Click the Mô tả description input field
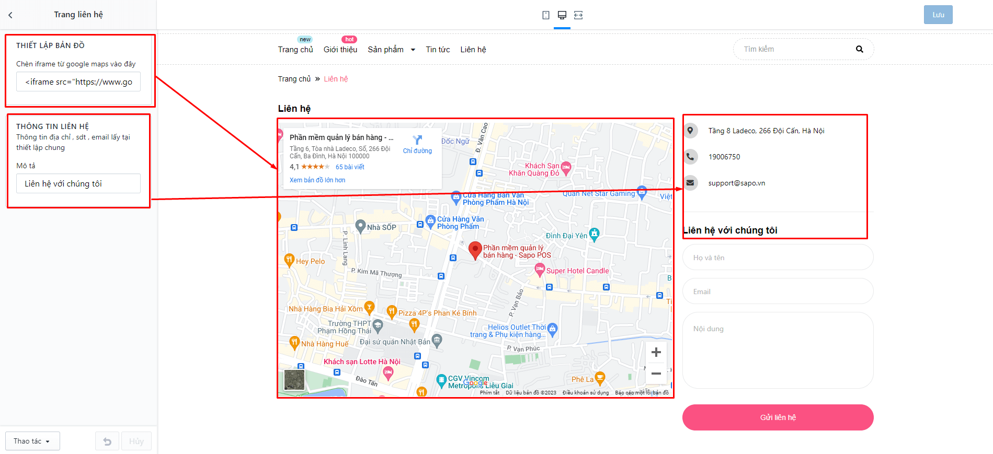The image size is (993, 454). pos(78,183)
